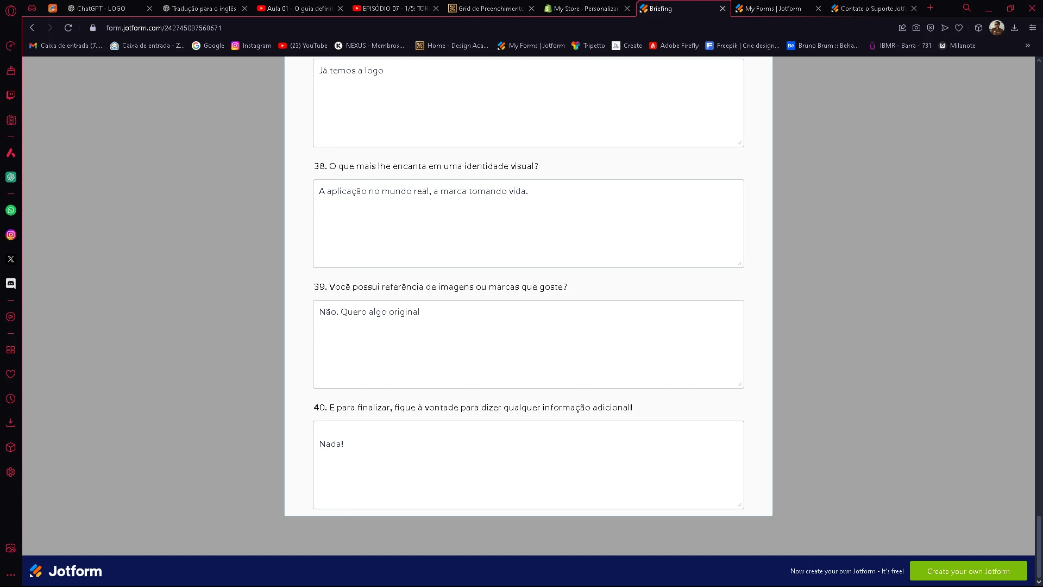Viewport: 1043px width, 587px height.
Task: Click Create your own Jotform button
Action: pyautogui.click(x=969, y=571)
